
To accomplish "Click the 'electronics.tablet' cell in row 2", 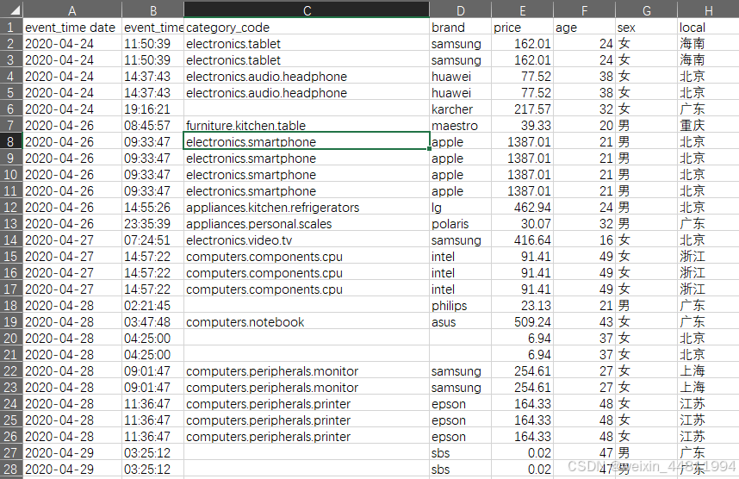I will click(x=307, y=44).
